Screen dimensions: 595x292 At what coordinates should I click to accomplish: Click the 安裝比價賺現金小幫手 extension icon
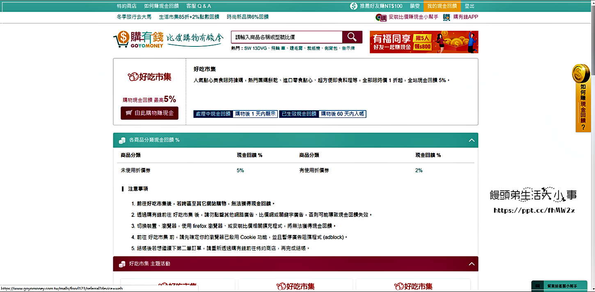(x=381, y=17)
